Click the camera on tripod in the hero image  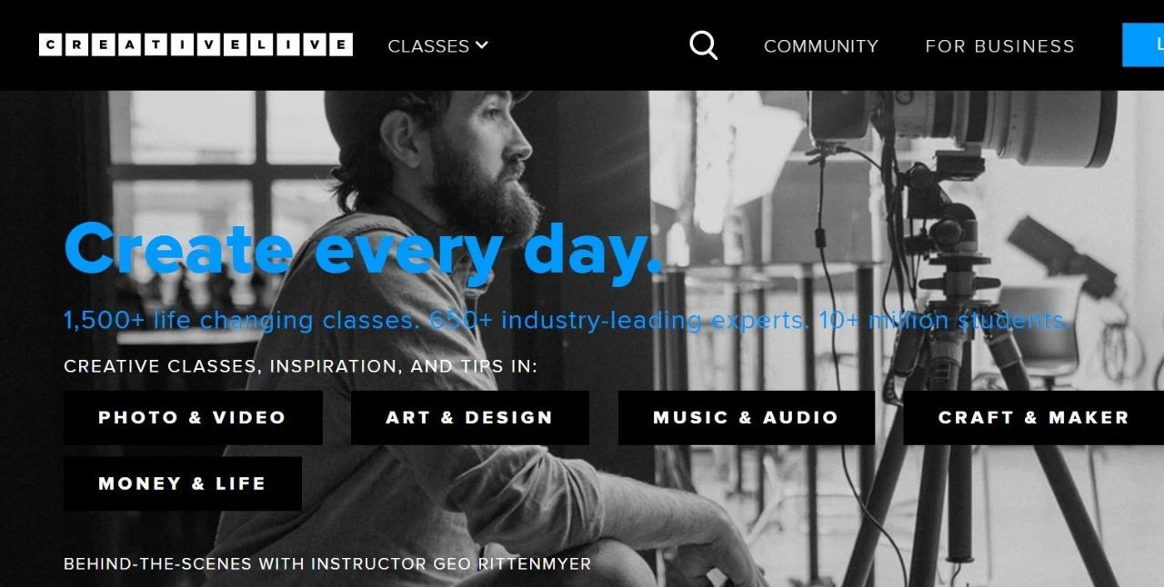coord(964,273)
